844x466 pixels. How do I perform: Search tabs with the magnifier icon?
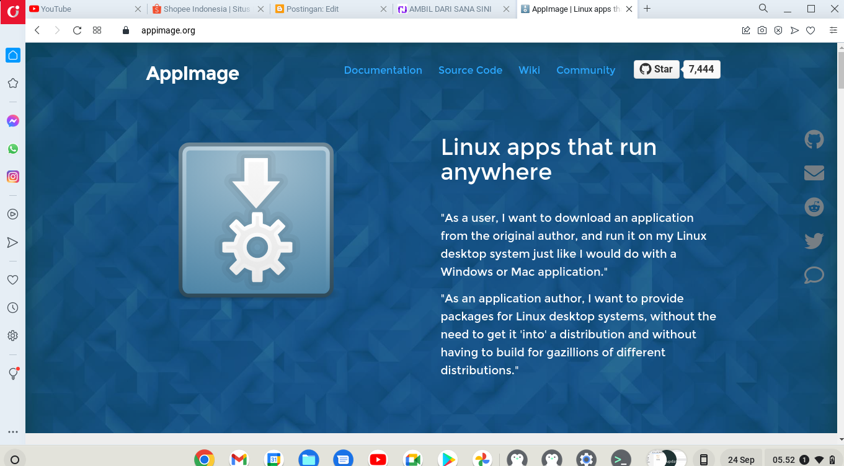(763, 9)
